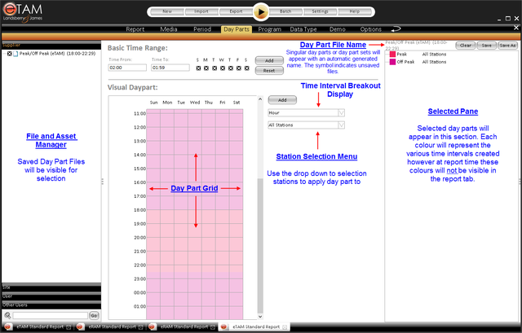Open the Options menu
This screenshot has height=333, width=522.
(x=370, y=29)
